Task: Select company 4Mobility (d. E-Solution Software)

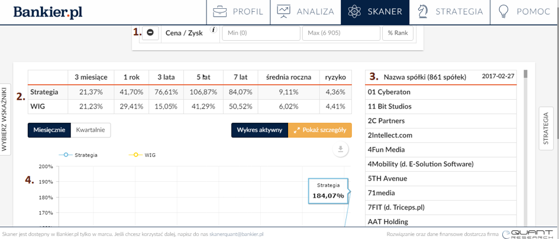Action: pyautogui.click(x=441, y=164)
